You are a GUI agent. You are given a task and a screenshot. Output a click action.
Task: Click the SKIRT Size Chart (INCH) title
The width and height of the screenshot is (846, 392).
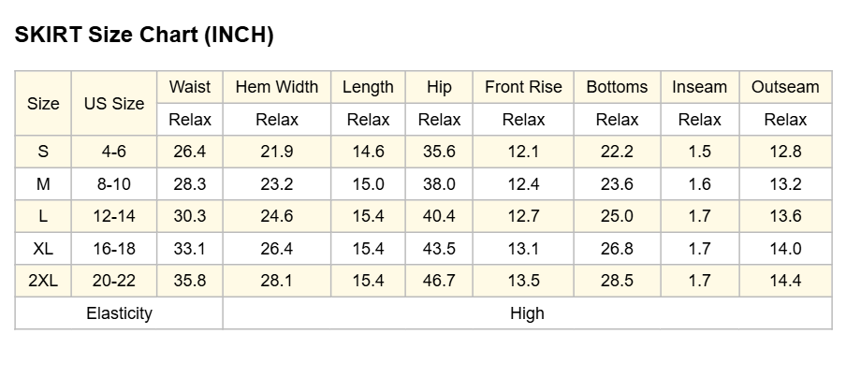(x=144, y=35)
